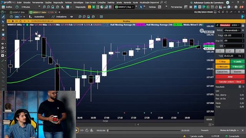Toggle indicator visibility eye icon

[71, 17]
